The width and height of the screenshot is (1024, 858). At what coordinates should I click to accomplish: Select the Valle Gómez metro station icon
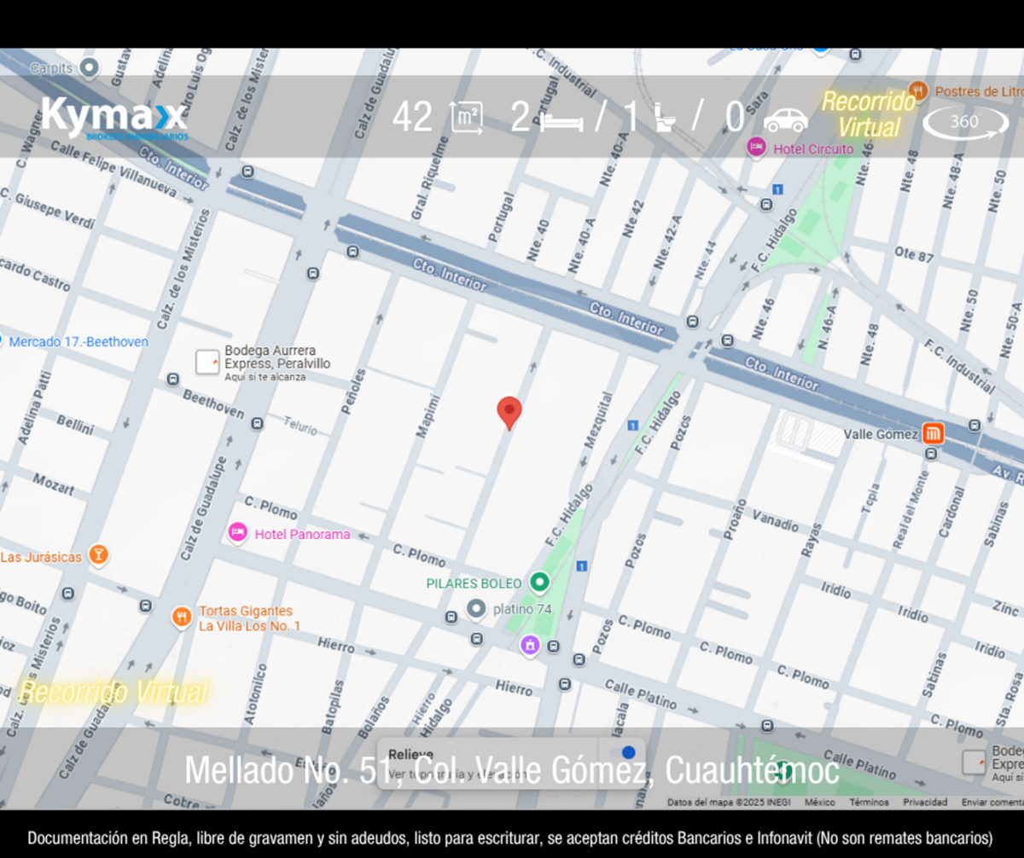pyautogui.click(x=933, y=434)
